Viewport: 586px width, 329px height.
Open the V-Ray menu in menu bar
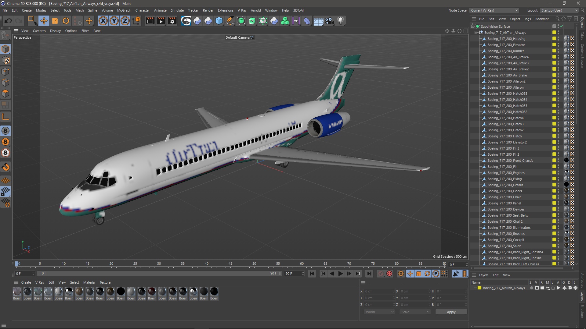[242, 10]
